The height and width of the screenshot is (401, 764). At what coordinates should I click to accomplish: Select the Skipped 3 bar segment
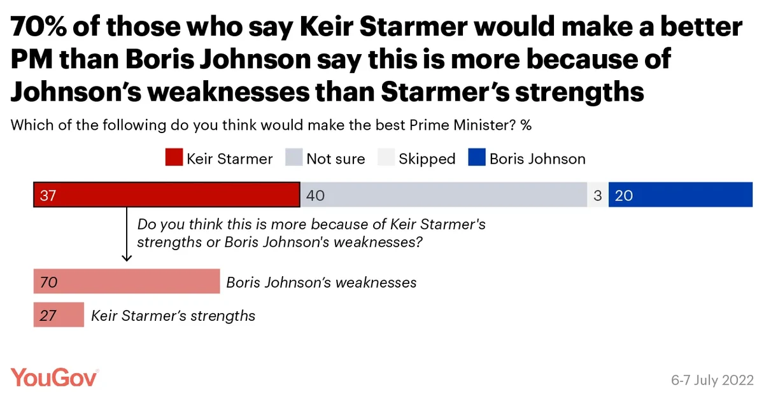[598, 195]
